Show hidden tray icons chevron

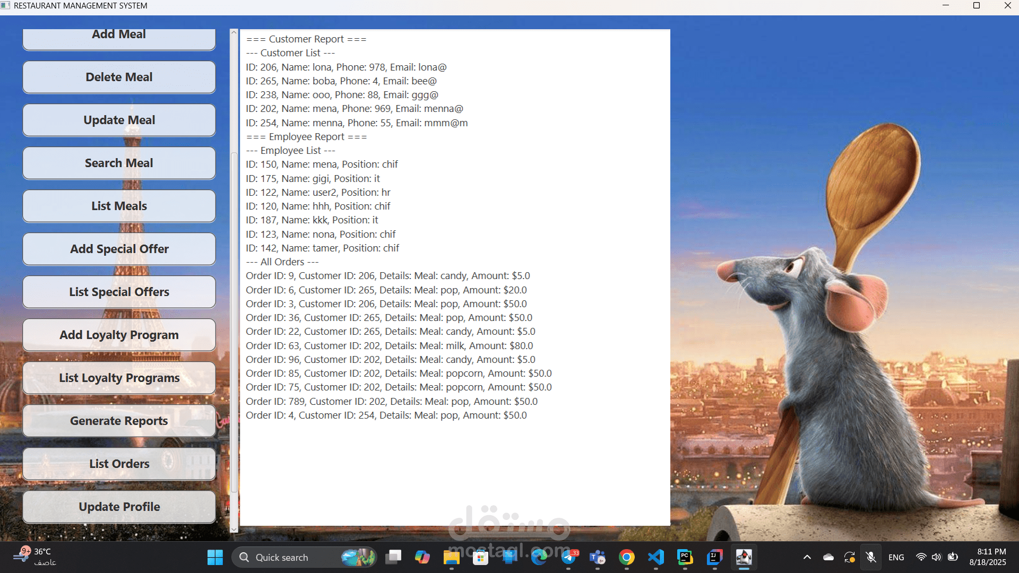tap(807, 557)
